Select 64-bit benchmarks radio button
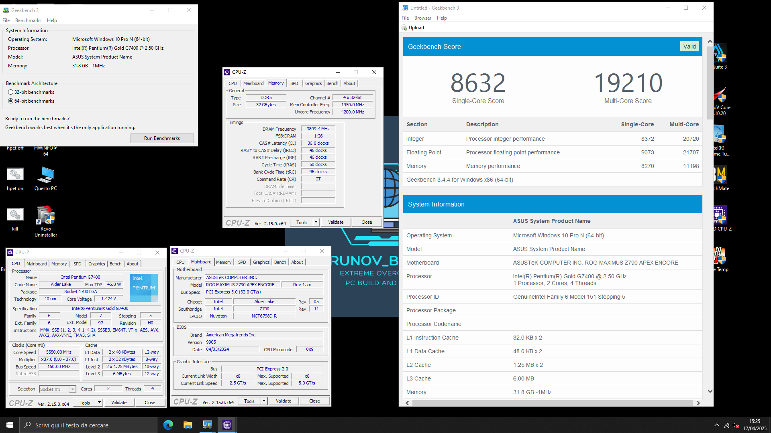The width and height of the screenshot is (771, 433). click(11, 101)
